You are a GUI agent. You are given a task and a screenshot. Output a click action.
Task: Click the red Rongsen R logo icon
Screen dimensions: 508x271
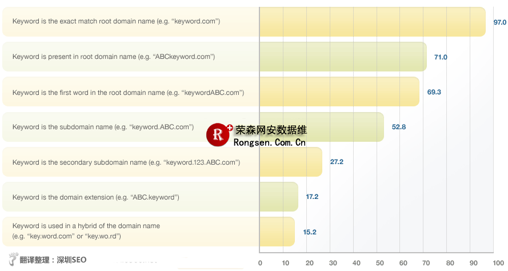218,134
